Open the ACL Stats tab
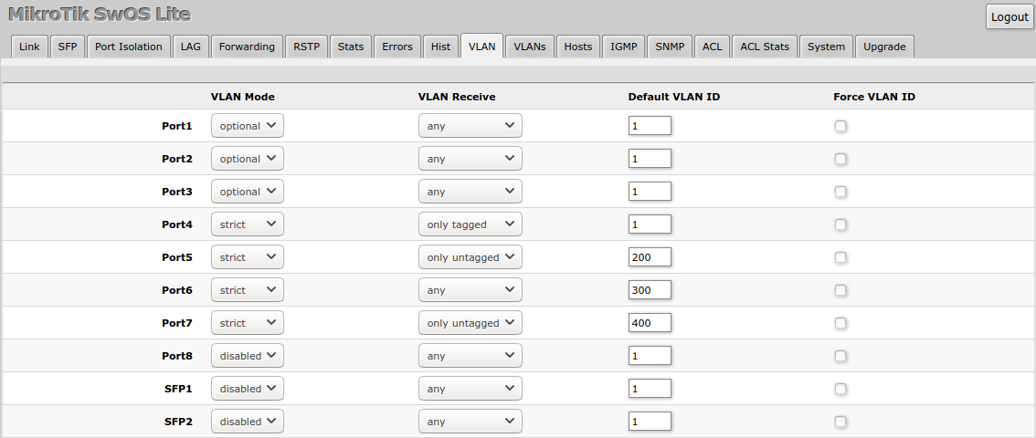 pos(764,47)
